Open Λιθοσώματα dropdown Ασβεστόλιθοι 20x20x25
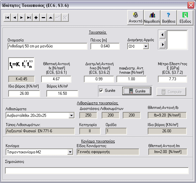Screen dimensions: 196x183 [71, 115]
